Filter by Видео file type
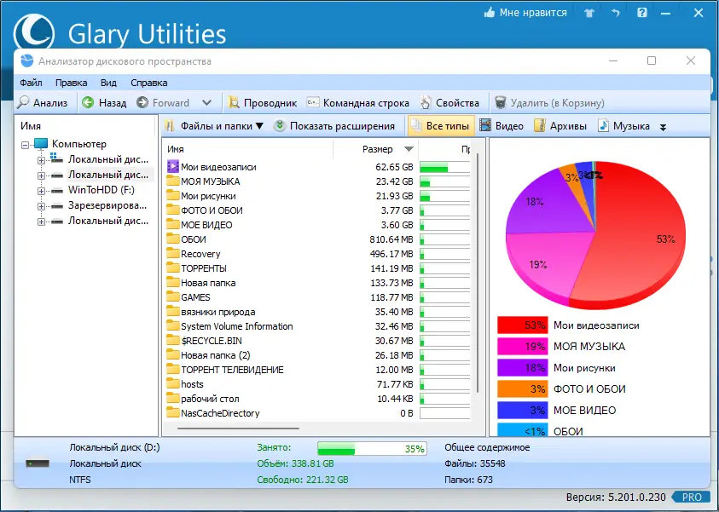The height and width of the screenshot is (512, 719). point(502,126)
